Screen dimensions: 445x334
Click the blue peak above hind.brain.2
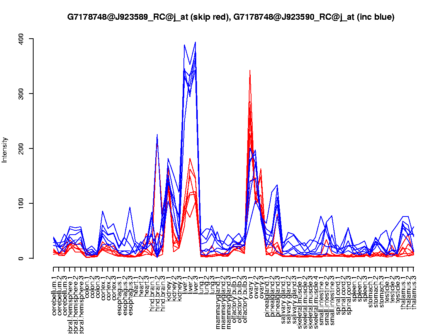click(157, 135)
